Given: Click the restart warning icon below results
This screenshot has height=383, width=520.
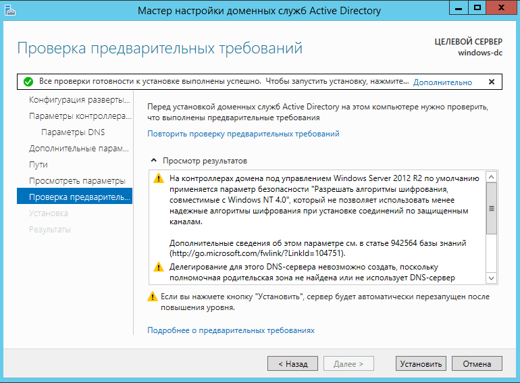Looking at the screenshot, I should 152,297.
